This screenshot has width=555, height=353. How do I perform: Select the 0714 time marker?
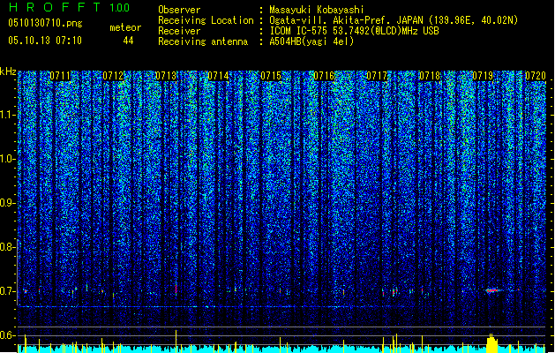(x=218, y=76)
